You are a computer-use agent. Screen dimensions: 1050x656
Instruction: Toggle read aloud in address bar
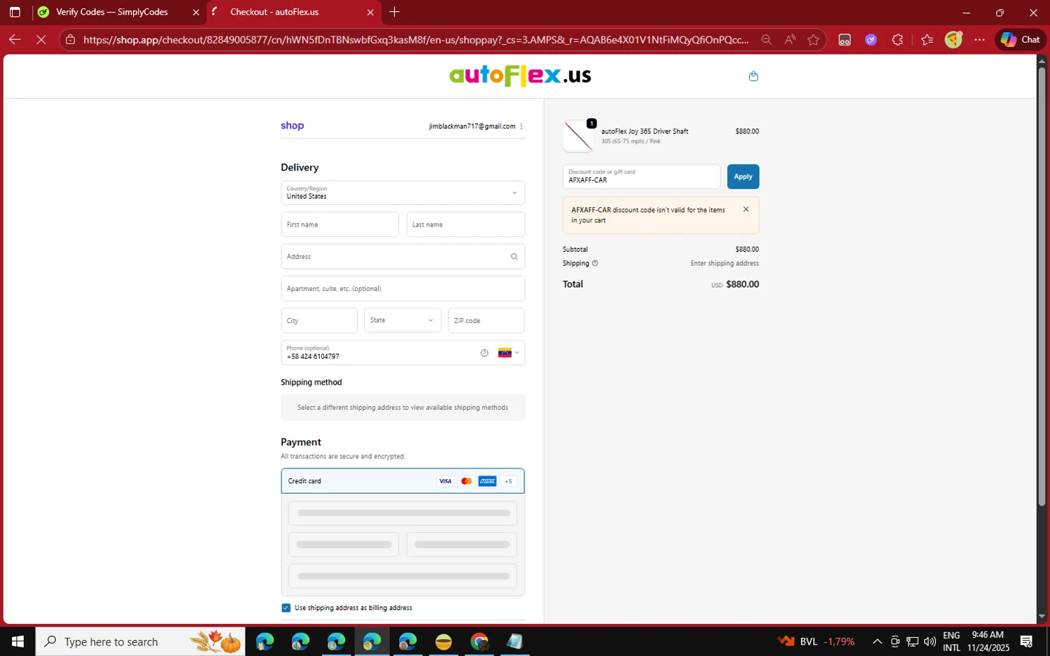tap(790, 40)
